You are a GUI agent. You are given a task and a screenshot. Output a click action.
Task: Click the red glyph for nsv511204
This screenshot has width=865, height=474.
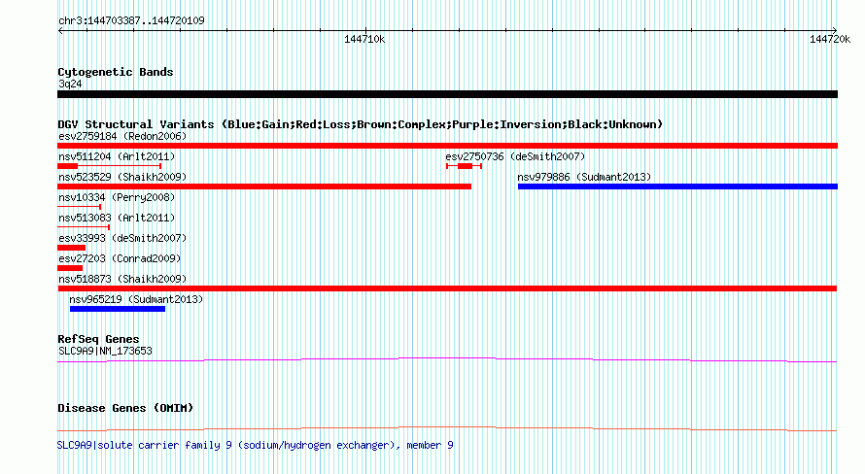tap(109, 166)
